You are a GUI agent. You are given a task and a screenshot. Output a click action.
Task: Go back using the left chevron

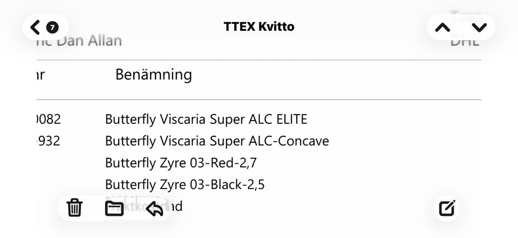pyautogui.click(x=36, y=27)
